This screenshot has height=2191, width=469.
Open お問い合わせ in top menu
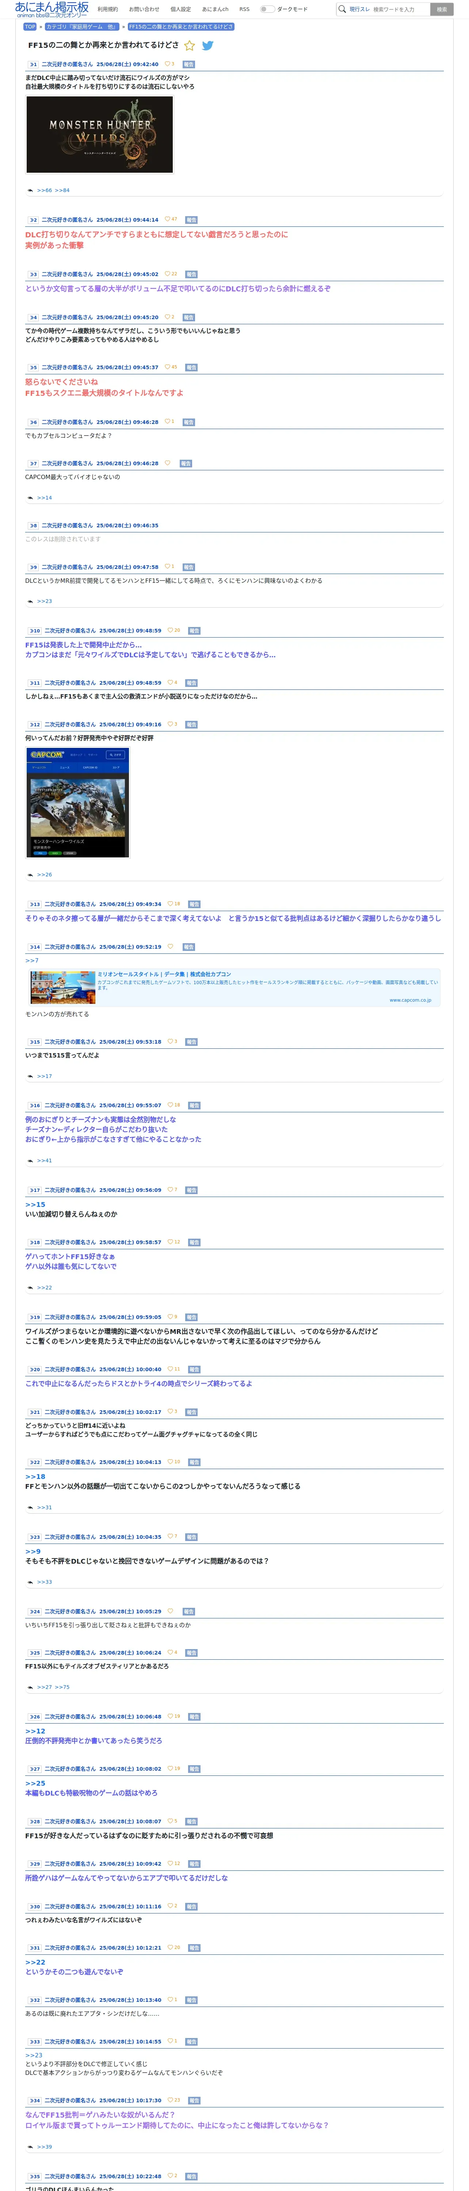point(144,9)
